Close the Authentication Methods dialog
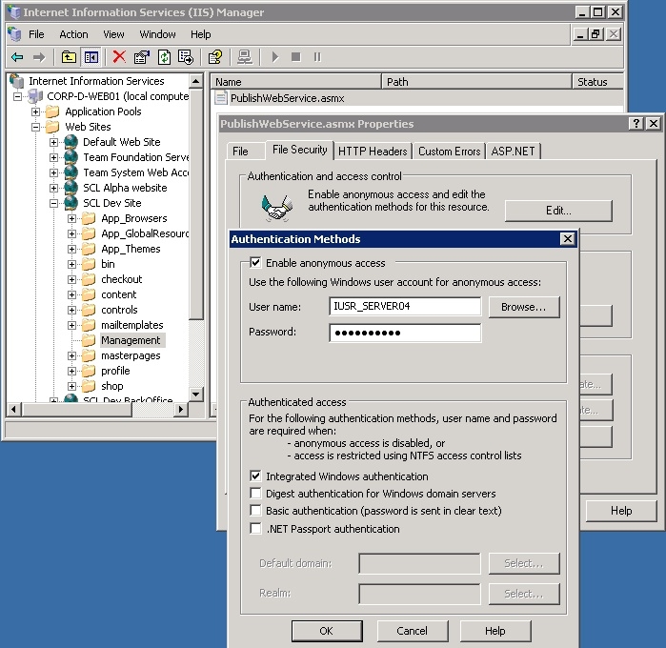 (568, 239)
